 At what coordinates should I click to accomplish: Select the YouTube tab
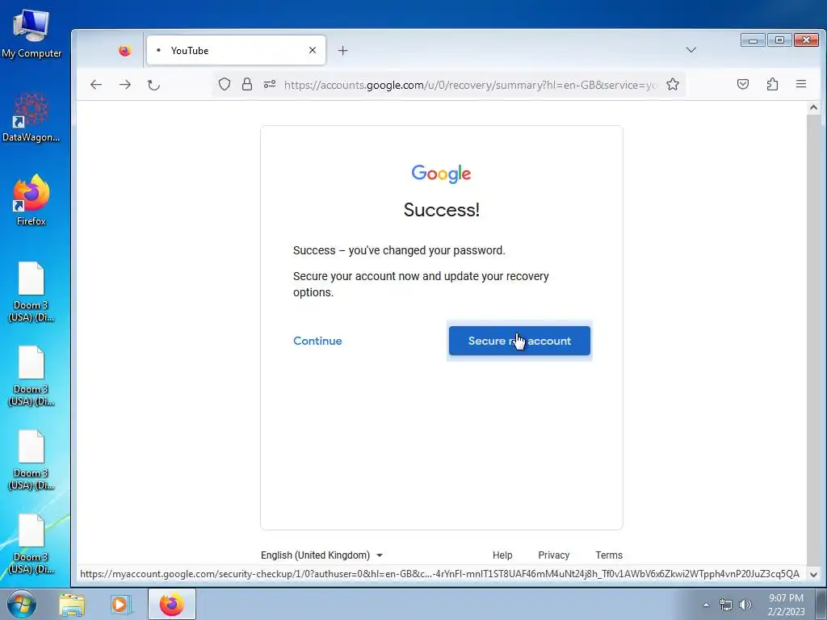click(236, 51)
